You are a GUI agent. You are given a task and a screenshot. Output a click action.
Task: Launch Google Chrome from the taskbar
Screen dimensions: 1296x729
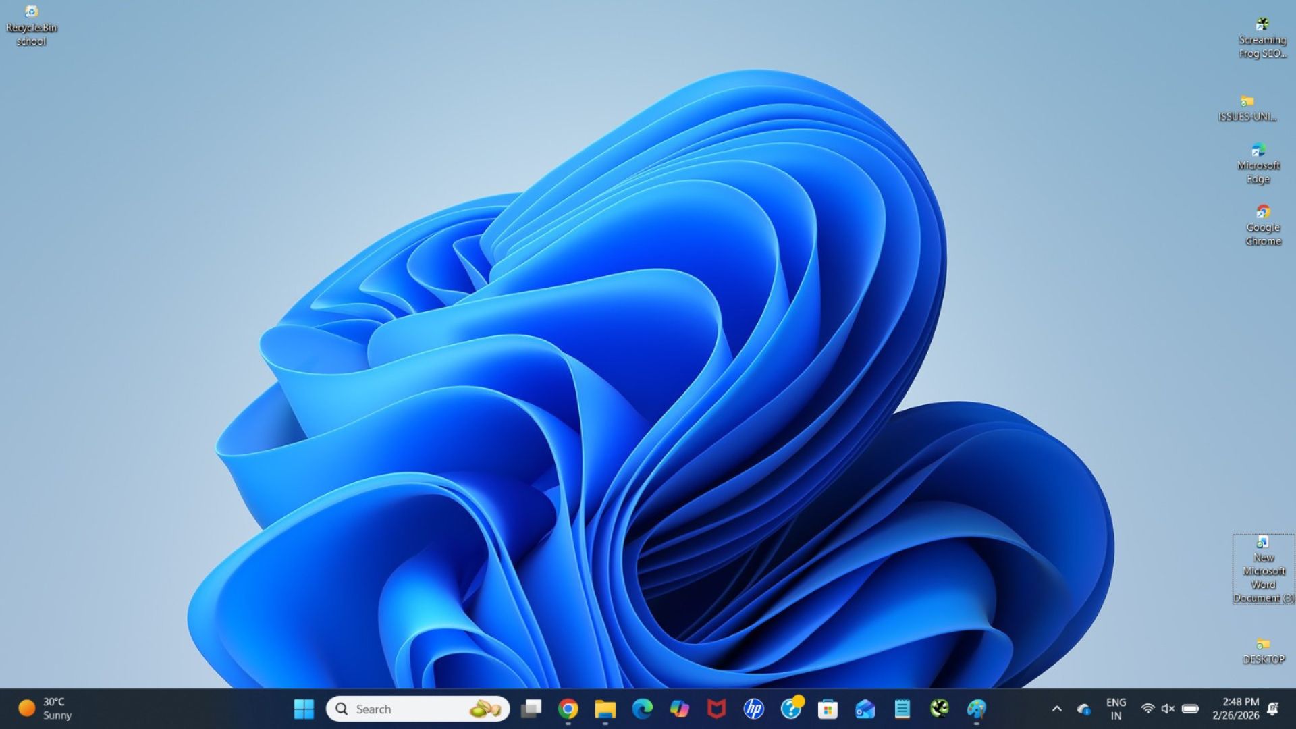pos(568,709)
